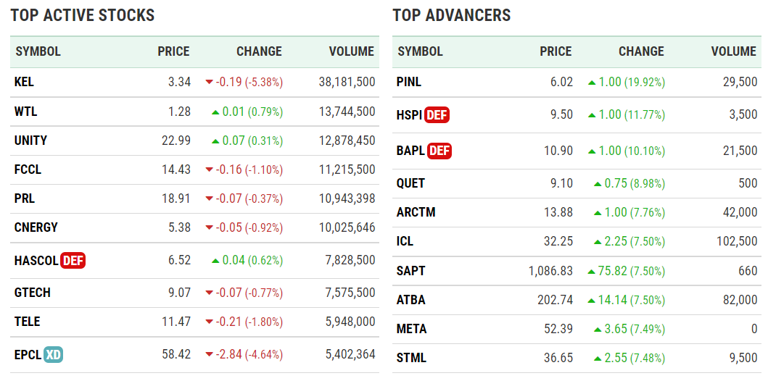Sort Top Active Stocks by VOLUME header
Viewport: 768px width, 381px height.
coord(351,51)
